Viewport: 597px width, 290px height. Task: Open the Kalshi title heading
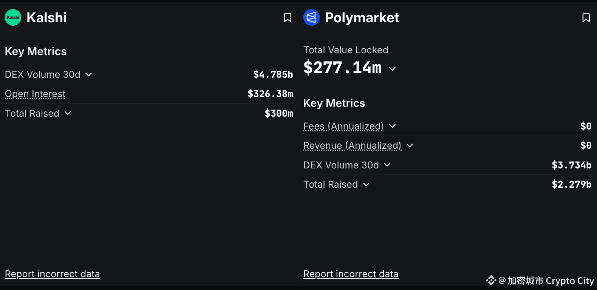[x=46, y=17]
